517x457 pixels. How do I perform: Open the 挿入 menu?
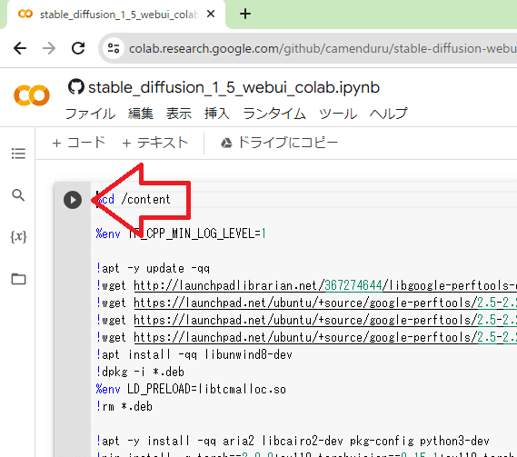pyautogui.click(x=216, y=114)
